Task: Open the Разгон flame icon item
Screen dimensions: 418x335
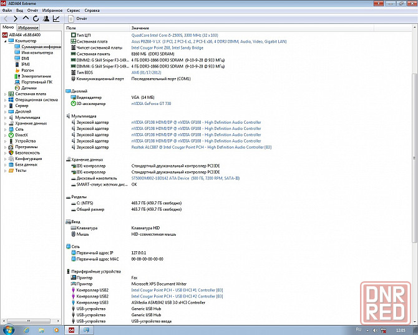Action: point(17,70)
